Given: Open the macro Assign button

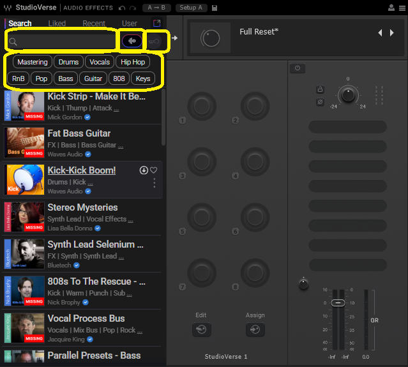Looking at the screenshot, I should (x=255, y=329).
